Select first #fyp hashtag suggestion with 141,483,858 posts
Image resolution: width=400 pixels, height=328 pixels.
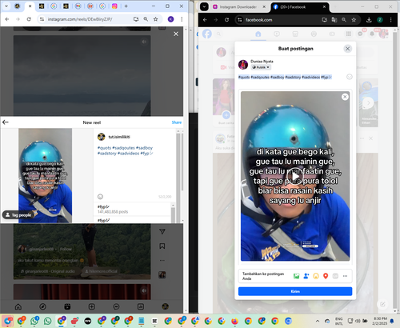tap(133, 209)
